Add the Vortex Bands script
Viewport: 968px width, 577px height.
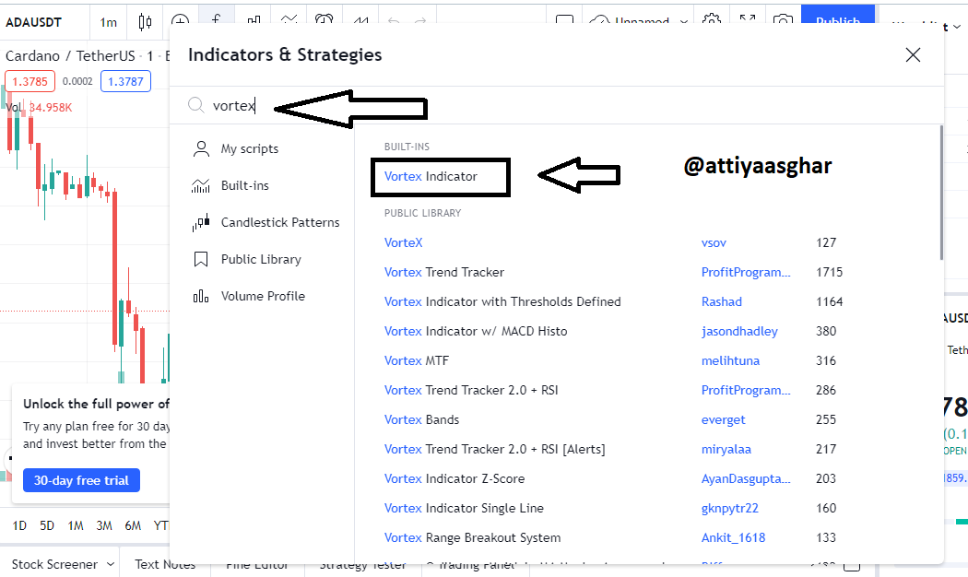point(421,420)
